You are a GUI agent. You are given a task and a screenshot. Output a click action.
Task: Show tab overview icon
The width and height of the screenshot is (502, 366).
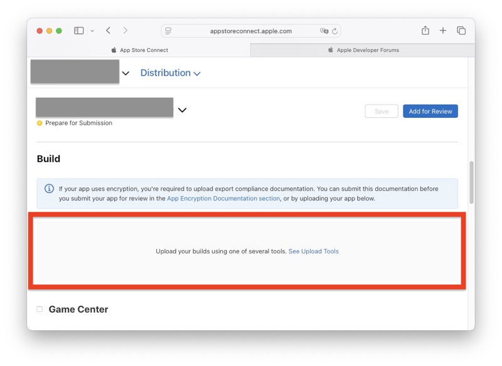point(461,31)
